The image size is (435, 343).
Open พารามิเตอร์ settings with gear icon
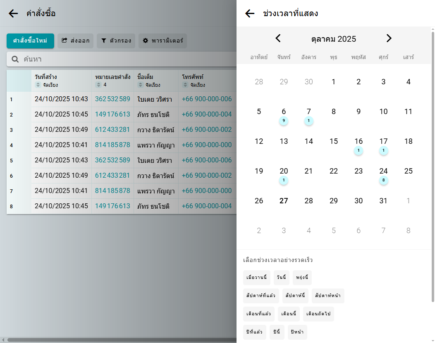click(163, 41)
